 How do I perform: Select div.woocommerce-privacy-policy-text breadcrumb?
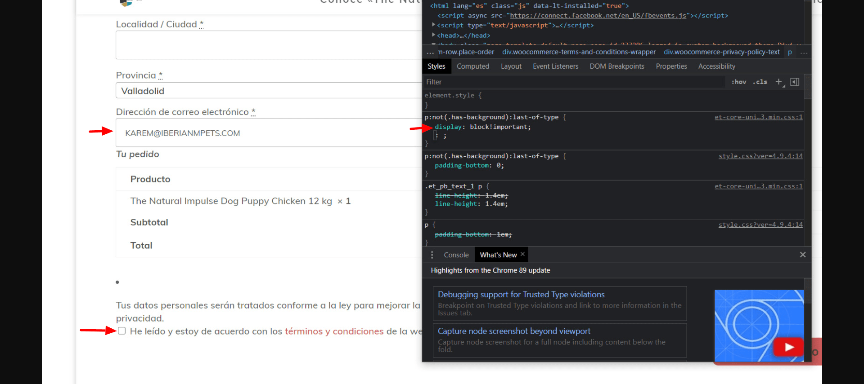coord(721,52)
